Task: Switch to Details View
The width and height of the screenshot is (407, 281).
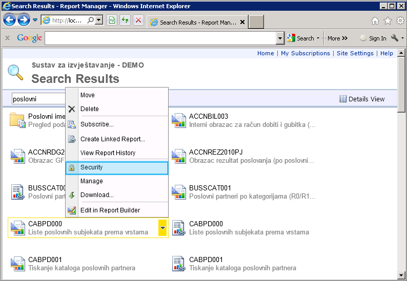Action: [362, 99]
